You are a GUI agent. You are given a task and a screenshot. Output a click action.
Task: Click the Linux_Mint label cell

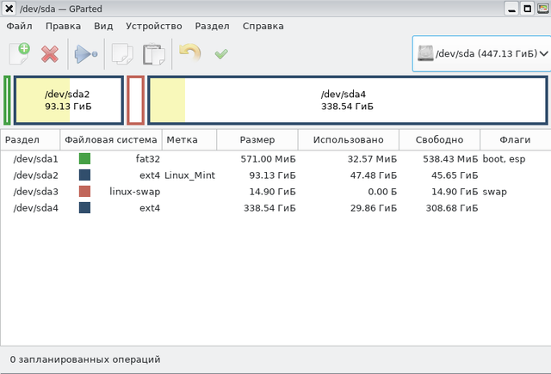189,175
